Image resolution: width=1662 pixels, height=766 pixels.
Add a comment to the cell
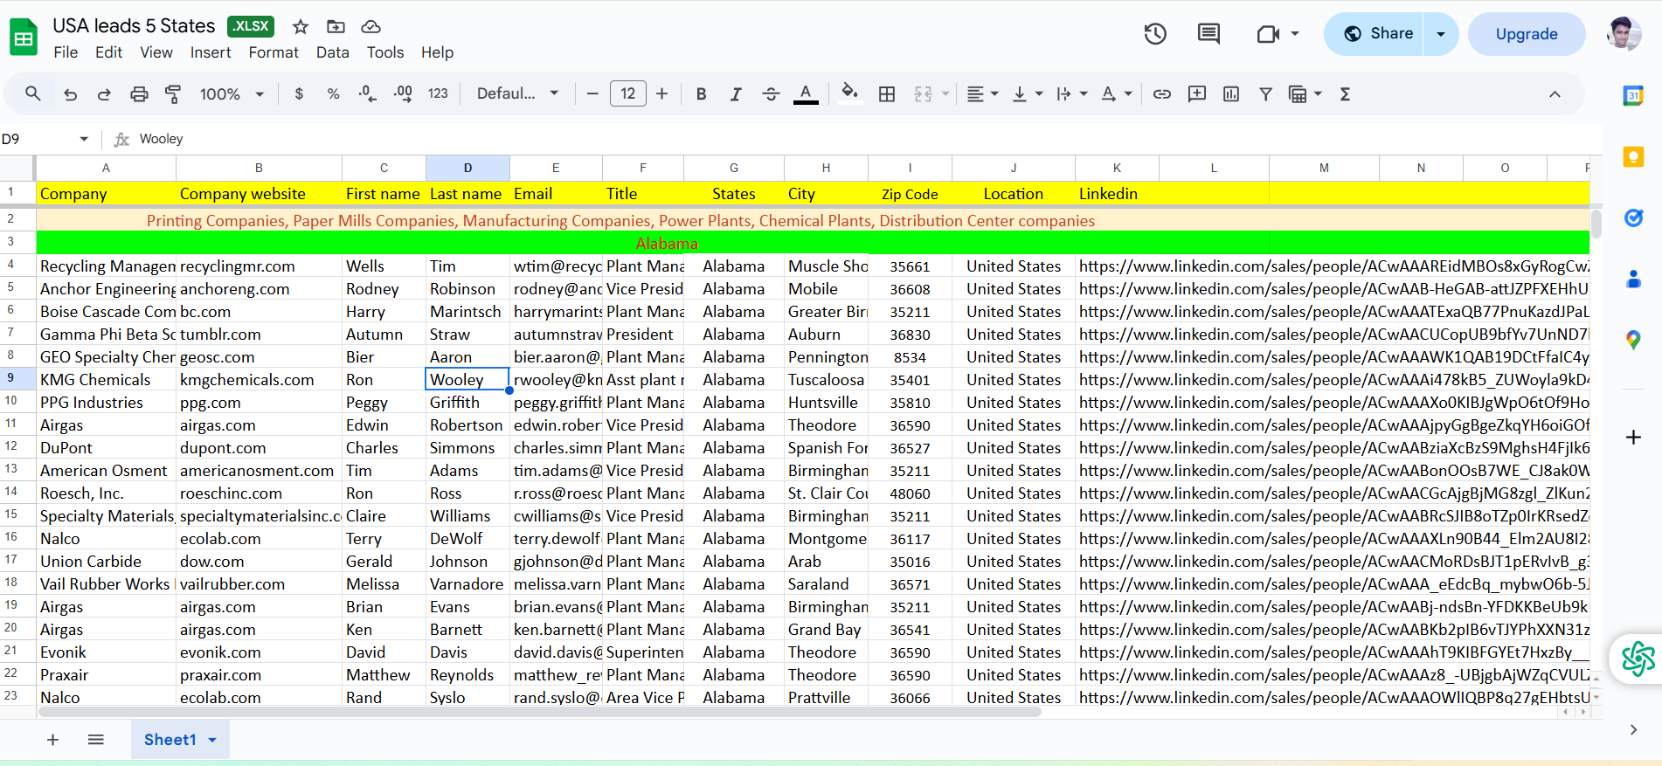point(1197,93)
